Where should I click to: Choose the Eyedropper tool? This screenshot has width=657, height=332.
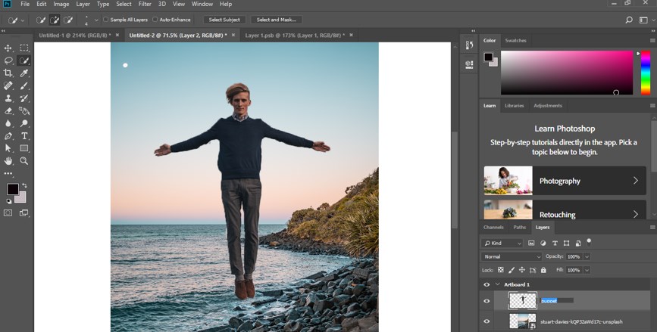[x=24, y=73]
